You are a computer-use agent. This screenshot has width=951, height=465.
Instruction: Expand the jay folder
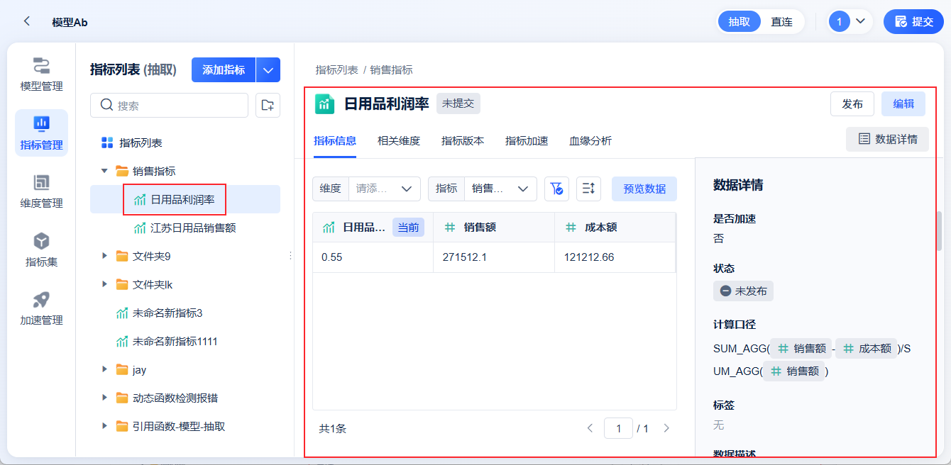[104, 369]
